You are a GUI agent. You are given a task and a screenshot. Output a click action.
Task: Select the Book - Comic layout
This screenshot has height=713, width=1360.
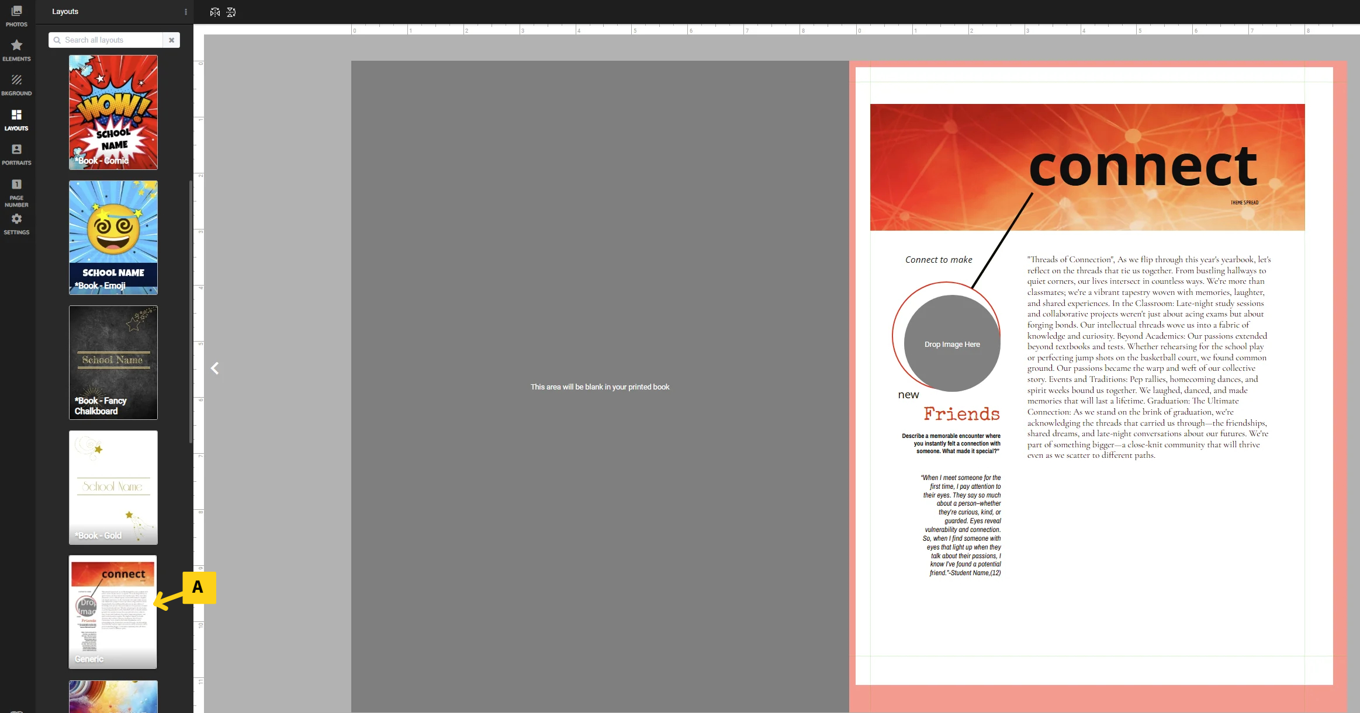point(113,112)
